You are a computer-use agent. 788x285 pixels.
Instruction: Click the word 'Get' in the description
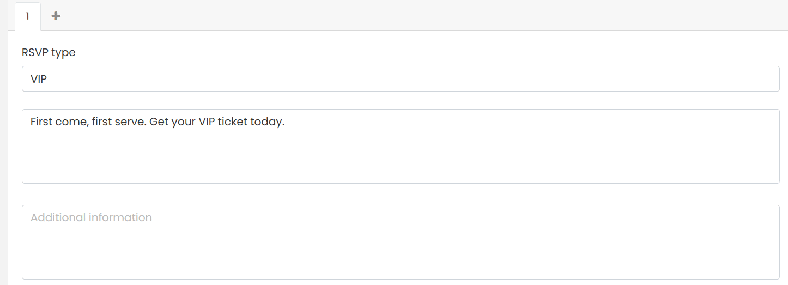159,122
